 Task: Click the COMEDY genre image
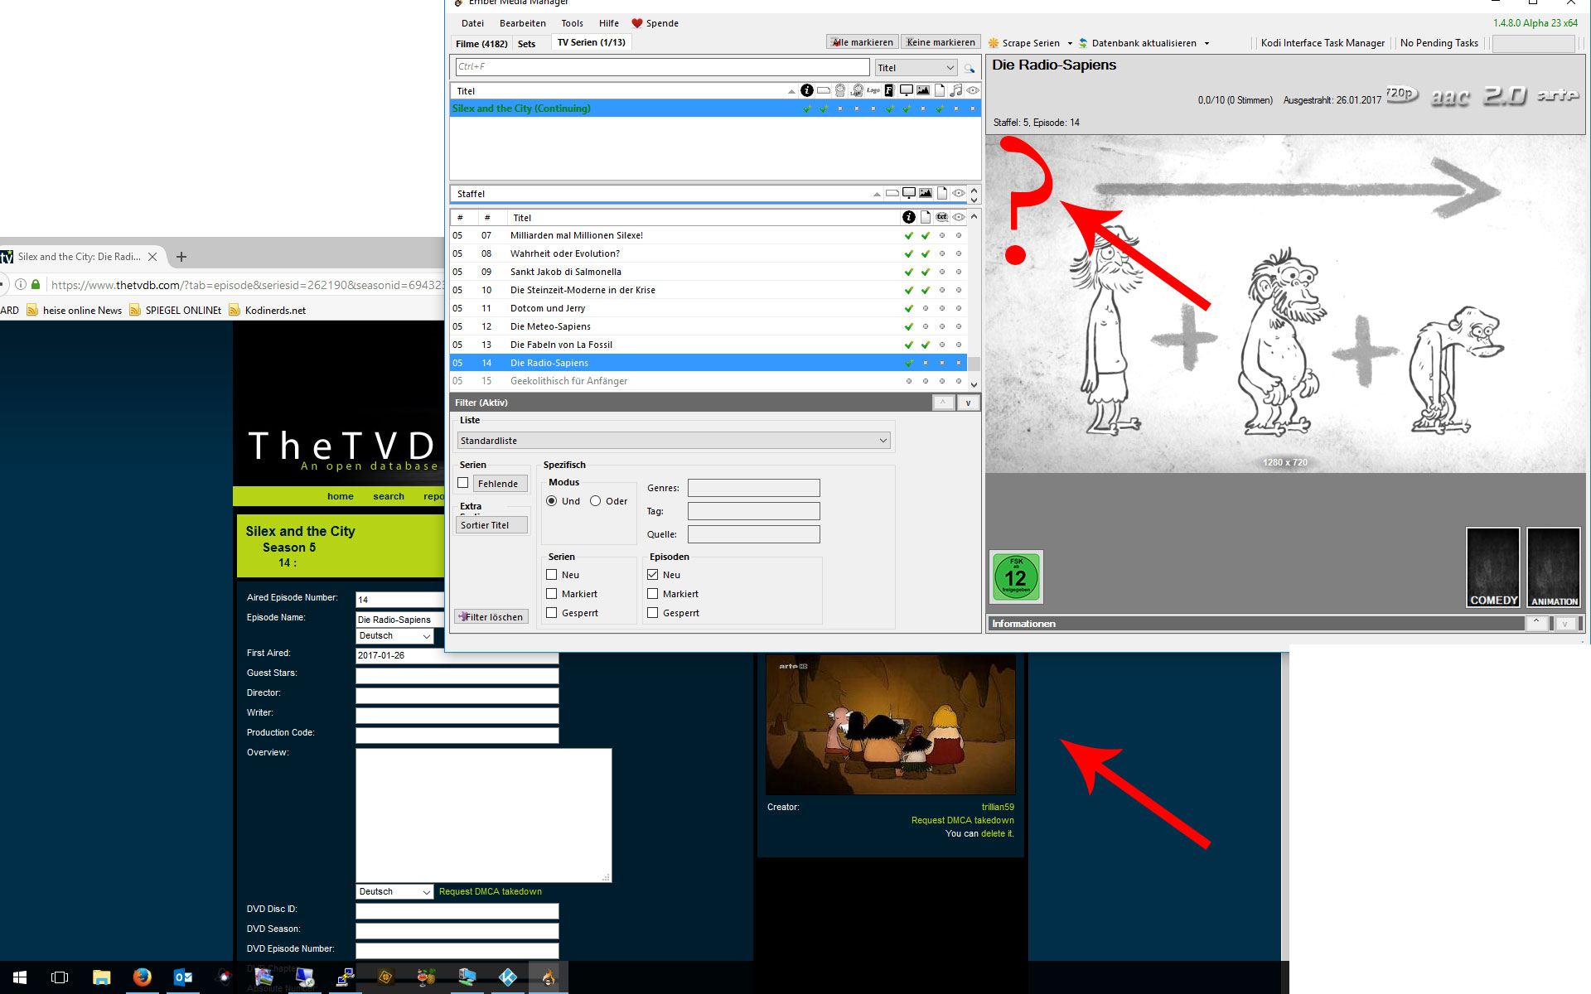pos(1493,567)
